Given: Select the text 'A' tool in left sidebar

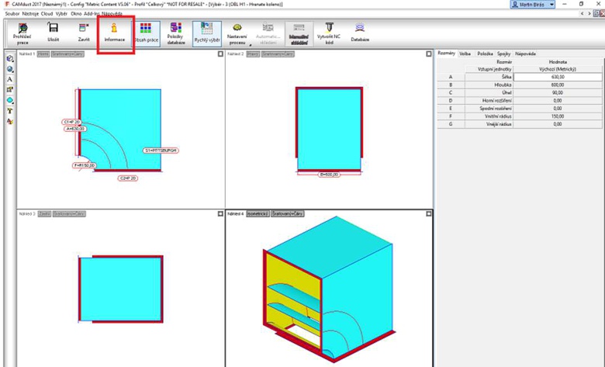Looking at the screenshot, I should (x=9, y=79).
